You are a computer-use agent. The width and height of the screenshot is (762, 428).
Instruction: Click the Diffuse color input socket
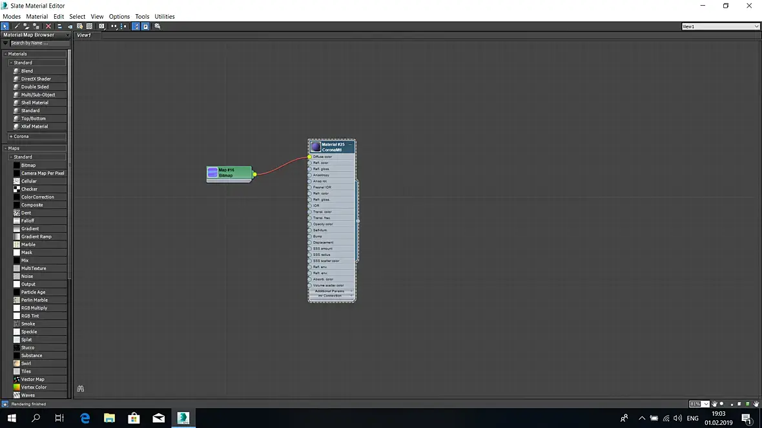[309, 157]
